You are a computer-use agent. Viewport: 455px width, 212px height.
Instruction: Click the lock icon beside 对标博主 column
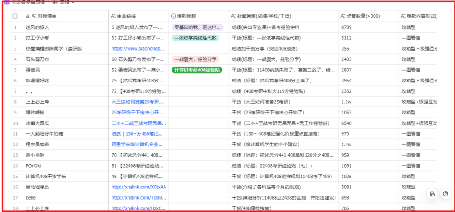[x=28, y=16]
